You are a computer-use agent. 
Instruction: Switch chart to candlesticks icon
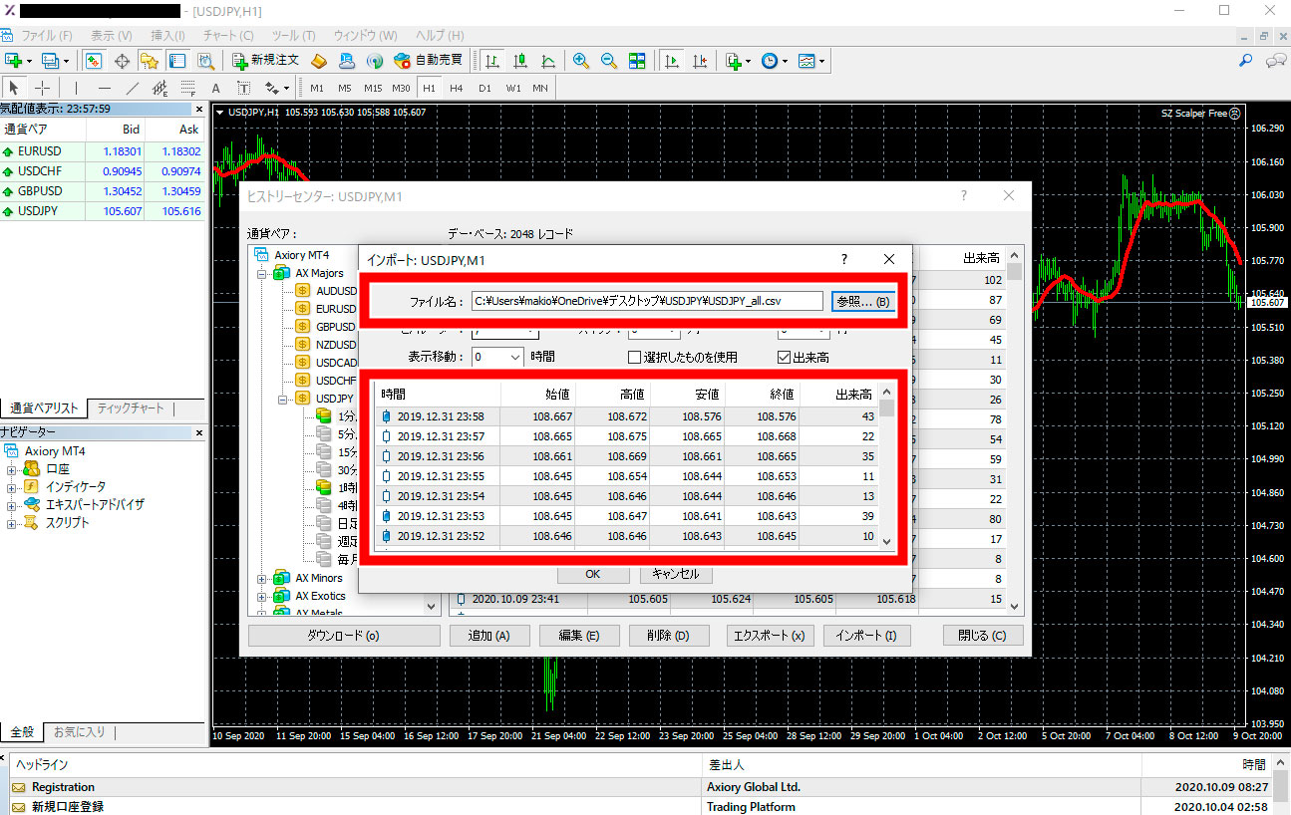(520, 61)
